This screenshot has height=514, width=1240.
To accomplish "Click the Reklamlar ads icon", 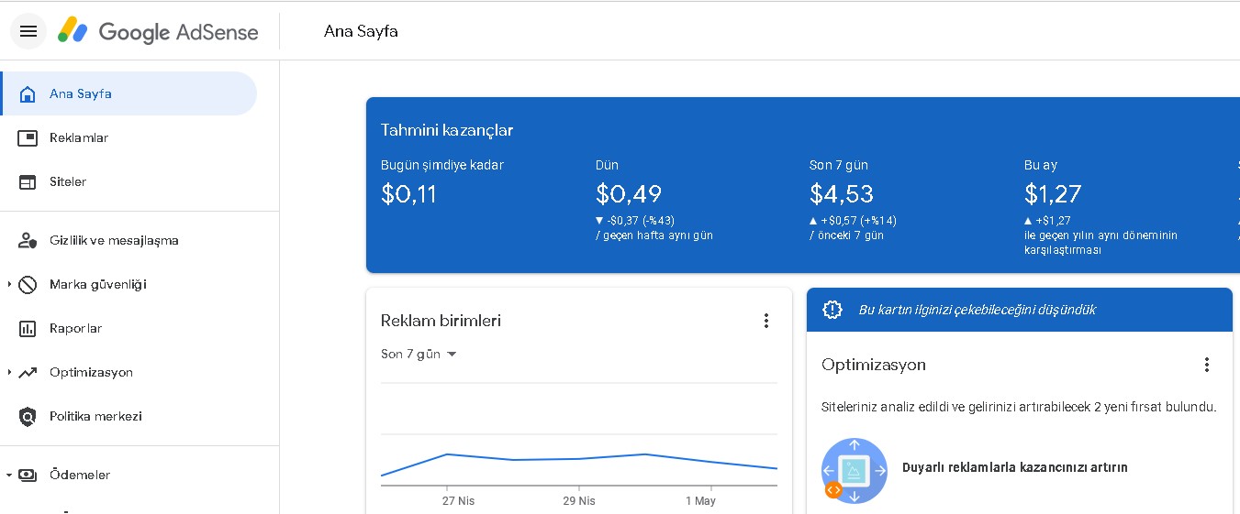I will (28, 137).
